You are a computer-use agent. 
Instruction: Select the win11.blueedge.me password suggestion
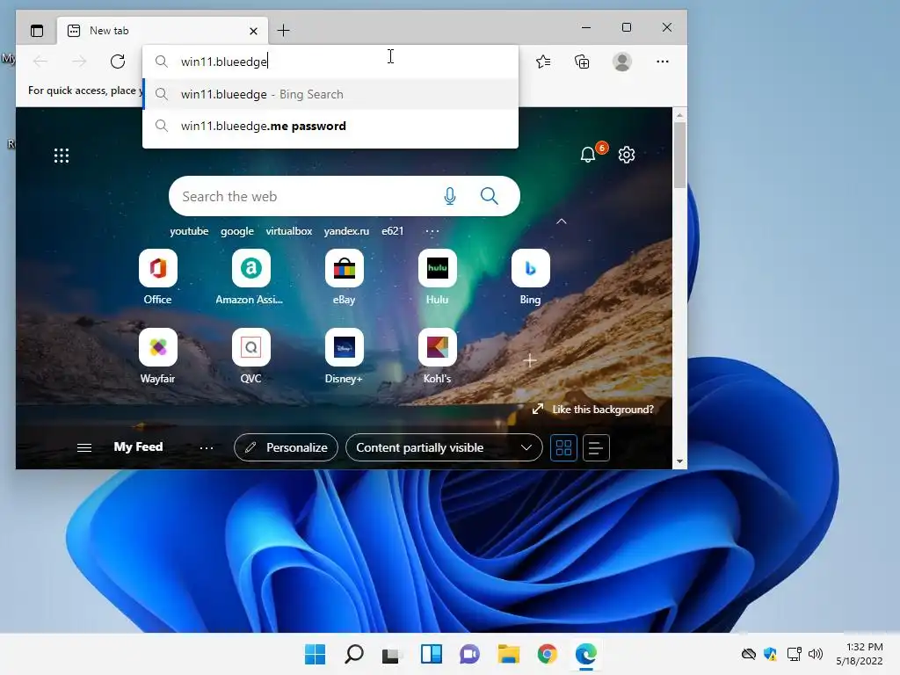330,127
